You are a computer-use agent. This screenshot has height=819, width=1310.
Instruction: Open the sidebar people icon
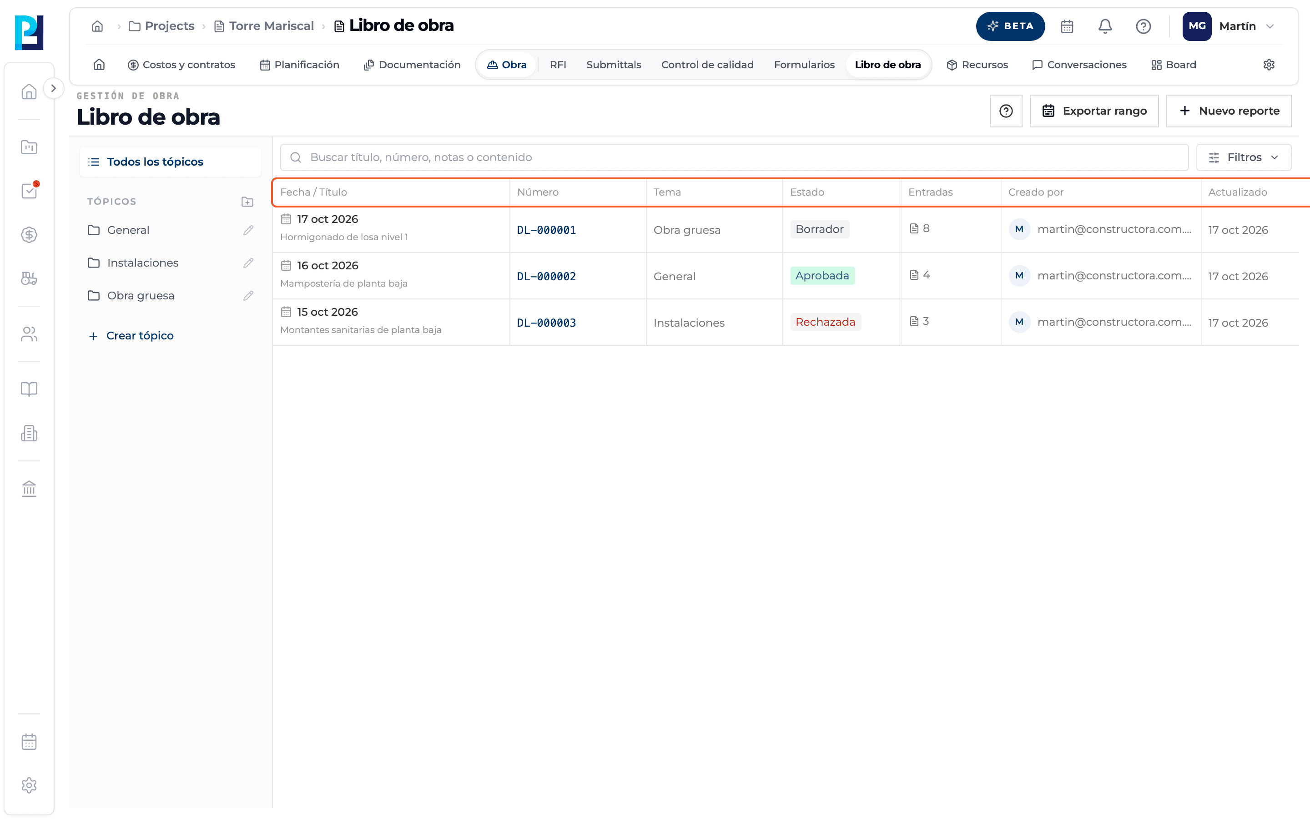click(29, 334)
